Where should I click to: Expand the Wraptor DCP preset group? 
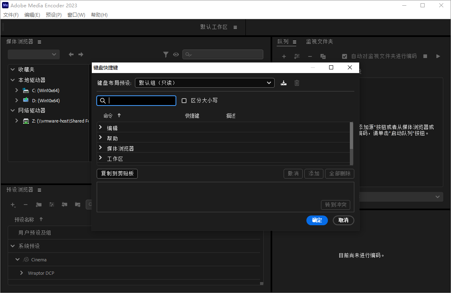(x=21, y=273)
